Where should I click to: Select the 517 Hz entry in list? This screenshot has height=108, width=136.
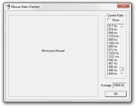tap(114, 26)
